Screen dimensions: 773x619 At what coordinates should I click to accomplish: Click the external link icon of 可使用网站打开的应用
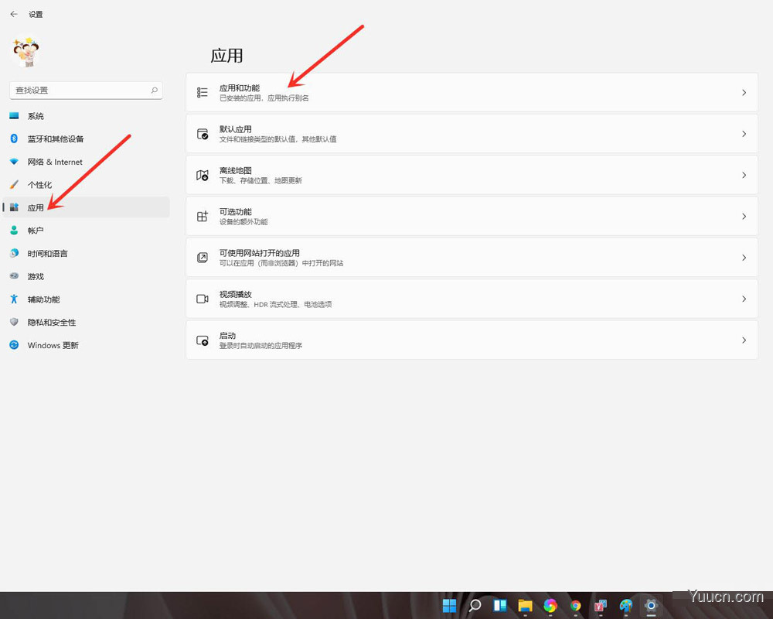pos(202,257)
